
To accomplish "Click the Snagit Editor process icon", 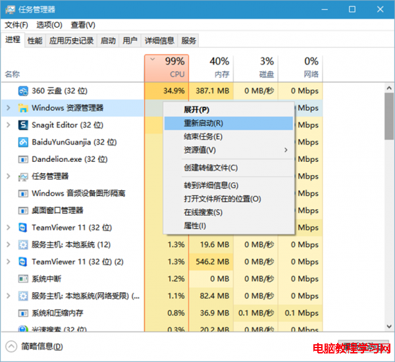I will tap(23, 125).
